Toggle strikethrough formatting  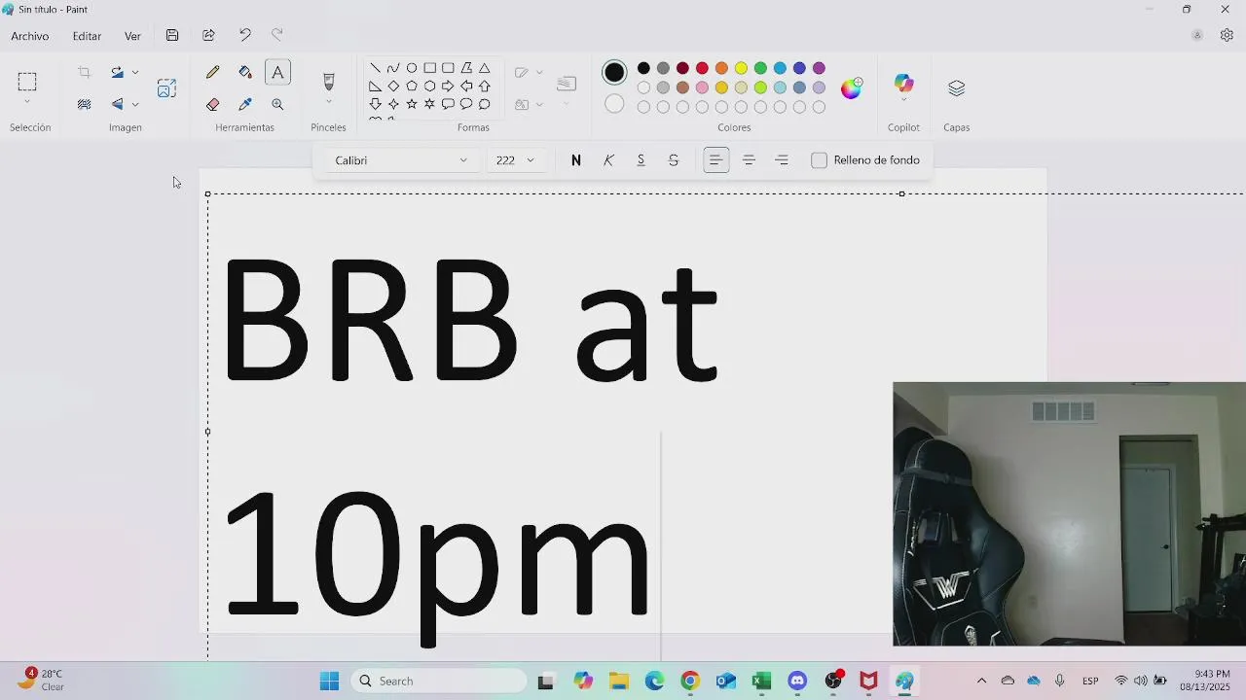click(674, 160)
